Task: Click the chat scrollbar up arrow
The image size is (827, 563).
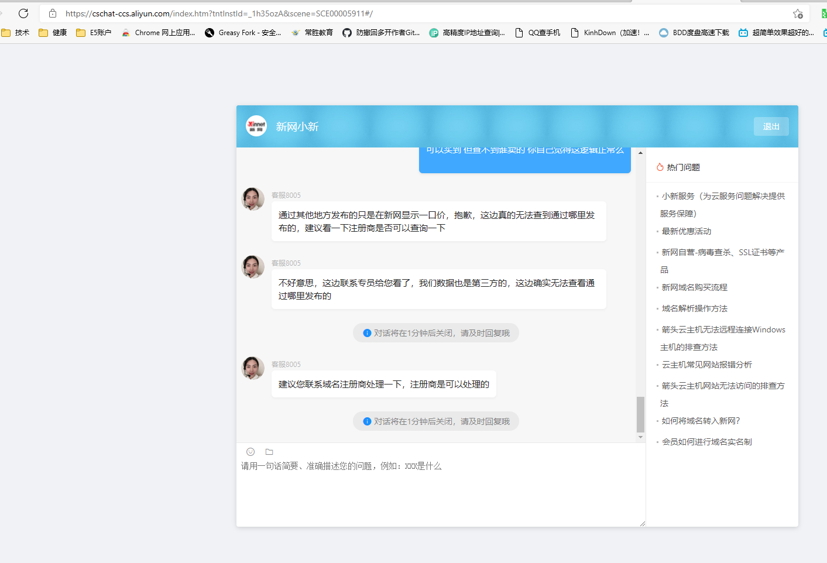Action: pos(640,153)
